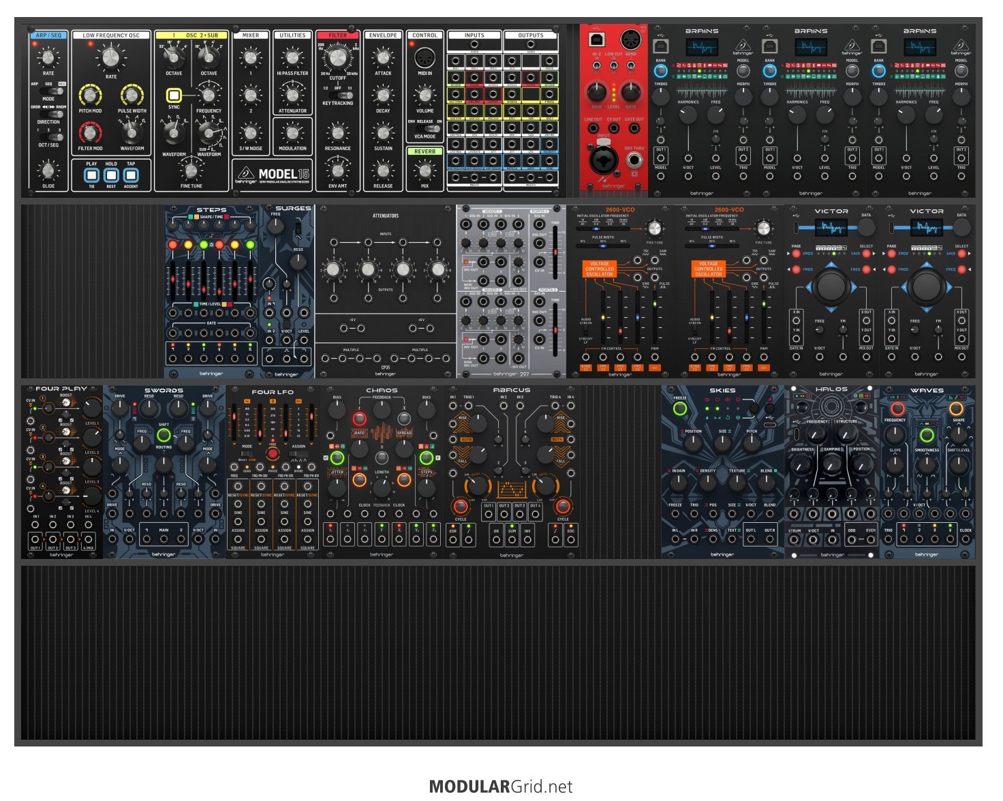
Task: Adjust the filter CUTOFF knob
Action: click(x=338, y=59)
